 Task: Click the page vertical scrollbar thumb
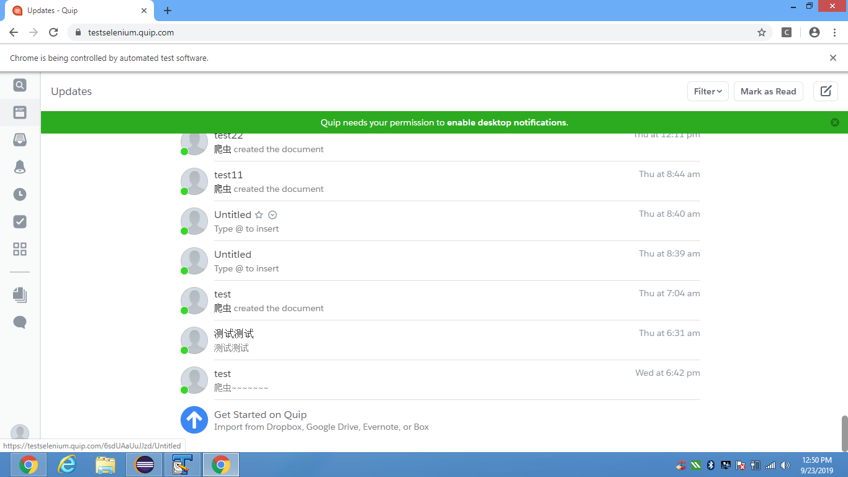coord(844,433)
